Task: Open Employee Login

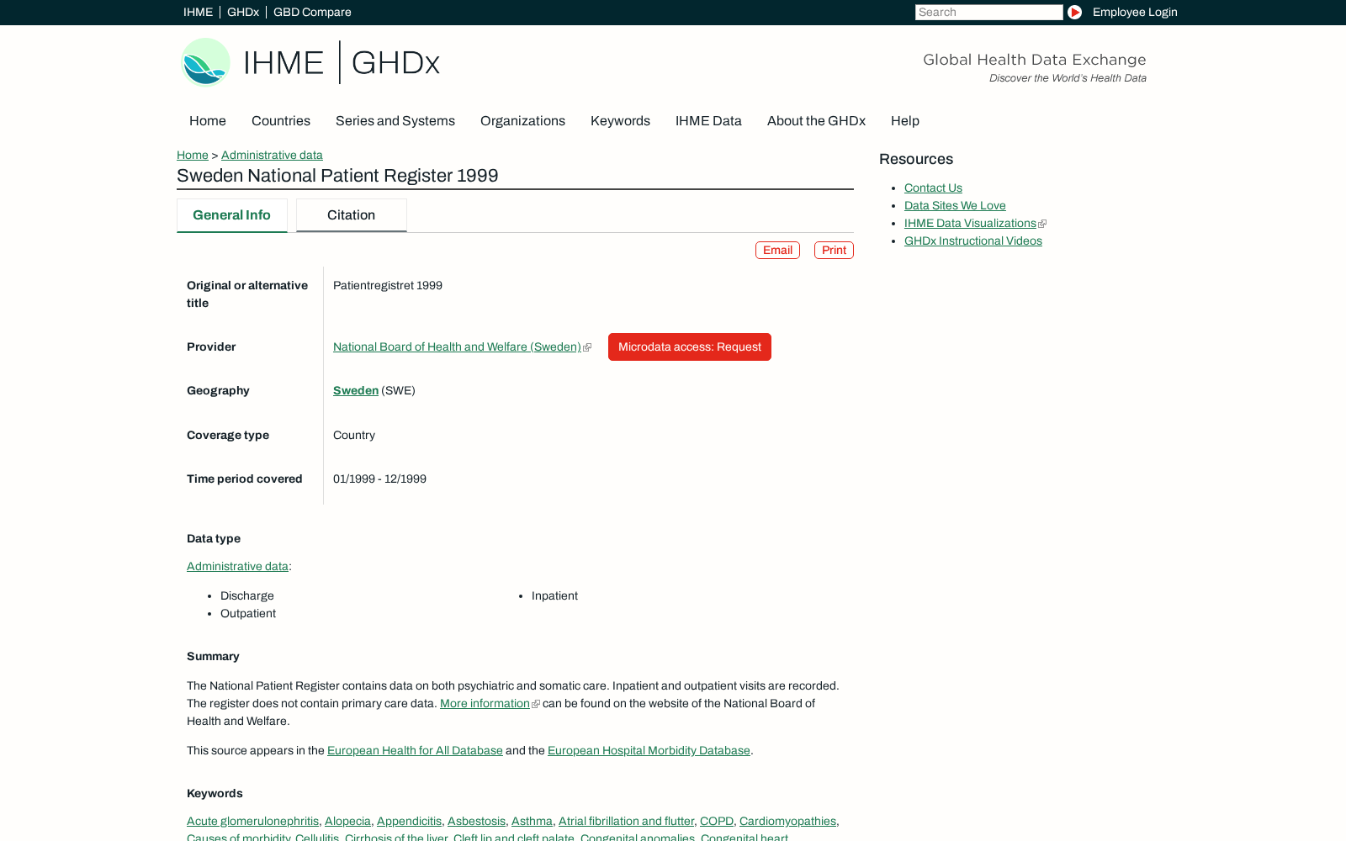Action: tap(1135, 12)
